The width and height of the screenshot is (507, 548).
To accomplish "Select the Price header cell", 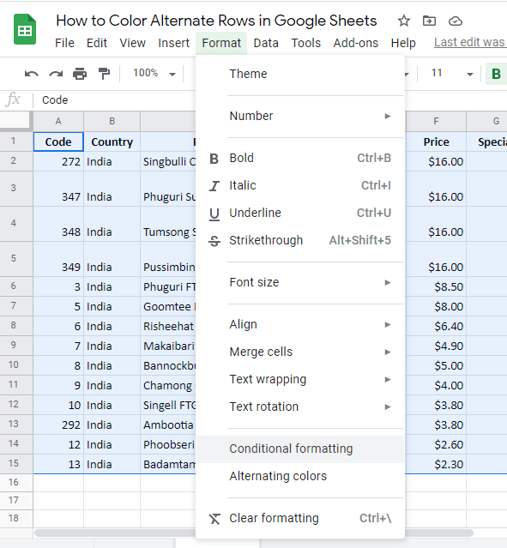I will point(436,142).
